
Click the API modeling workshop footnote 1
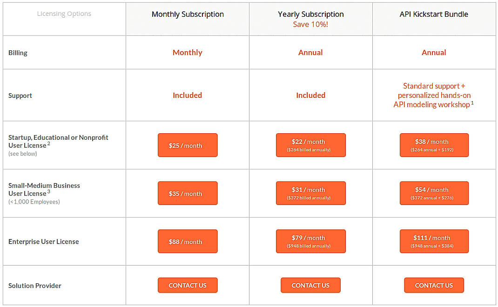[473, 103]
